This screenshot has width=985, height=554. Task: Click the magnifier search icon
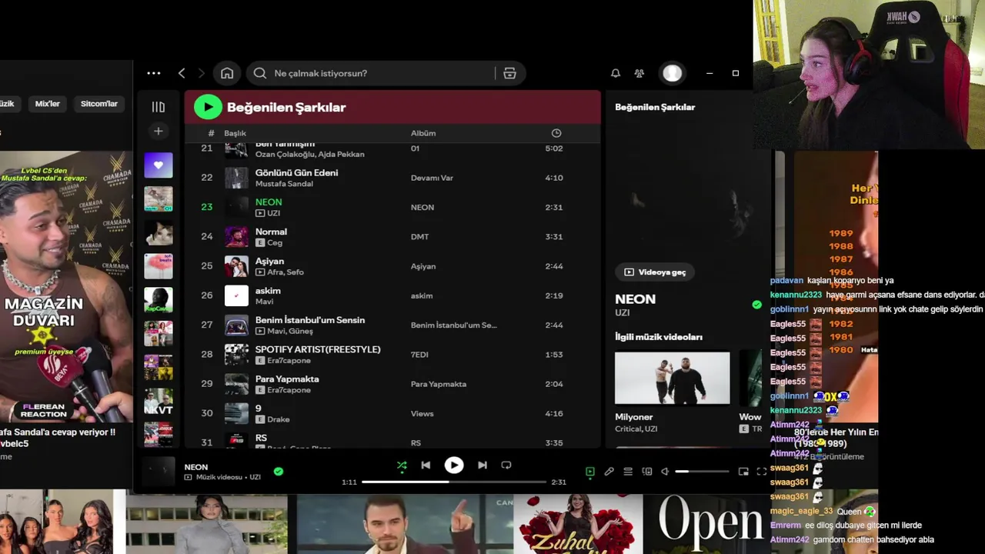tap(260, 73)
